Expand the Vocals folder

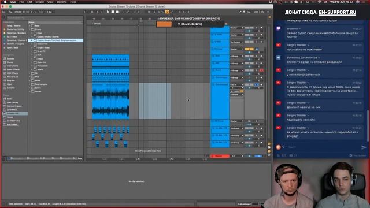[30, 91]
